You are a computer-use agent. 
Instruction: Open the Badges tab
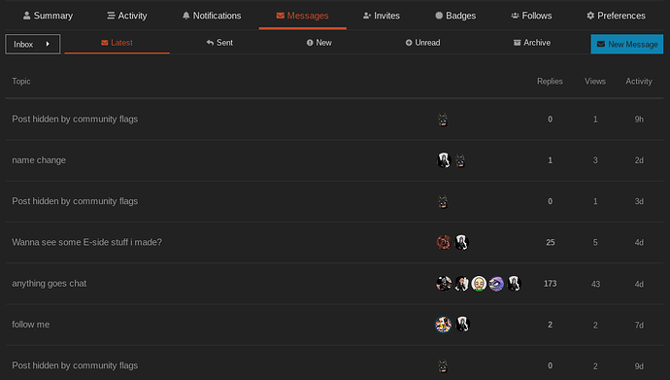point(455,16)
